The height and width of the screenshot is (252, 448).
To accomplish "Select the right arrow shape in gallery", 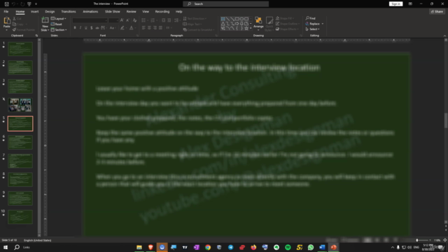I will pyautogui.click(x=237, y=24).
